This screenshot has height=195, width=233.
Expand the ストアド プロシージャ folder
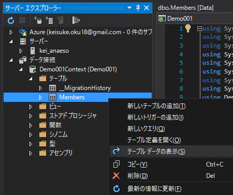point(31,116)
